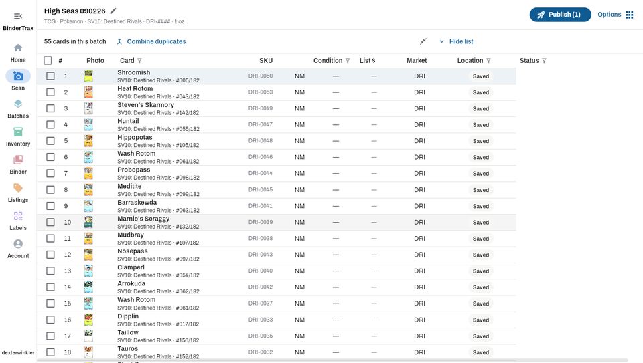Go to Batches via layers icon
643x363 pixels.
click(x=18, y=104)
